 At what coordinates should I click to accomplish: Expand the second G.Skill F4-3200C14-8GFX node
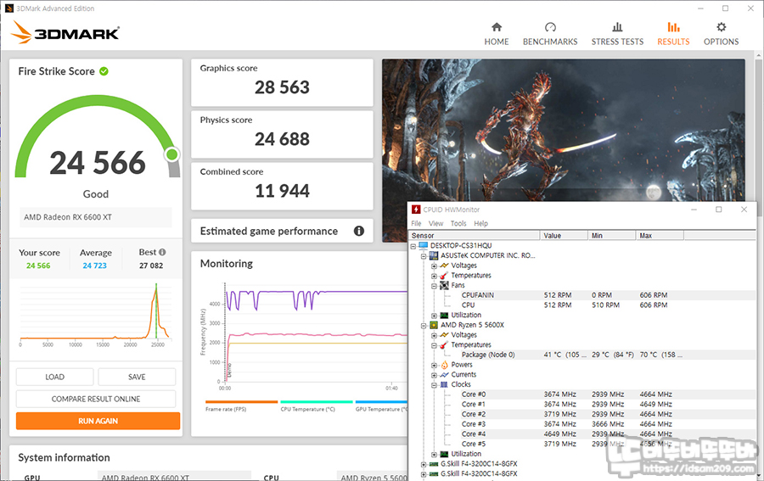(424, 474)
